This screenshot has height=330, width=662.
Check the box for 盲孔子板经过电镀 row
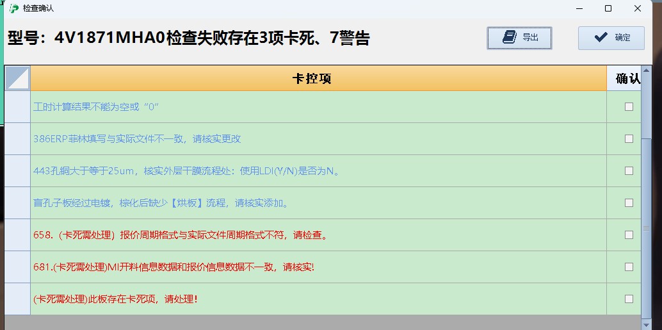[x=629, y=203]
